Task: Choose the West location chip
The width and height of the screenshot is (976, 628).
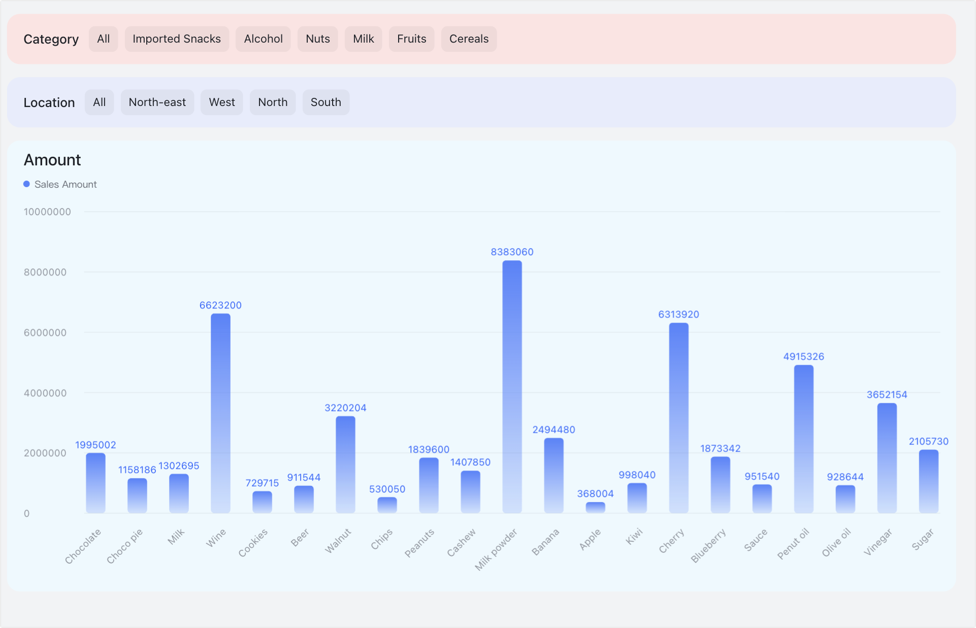Action: (x=222, y=102)
